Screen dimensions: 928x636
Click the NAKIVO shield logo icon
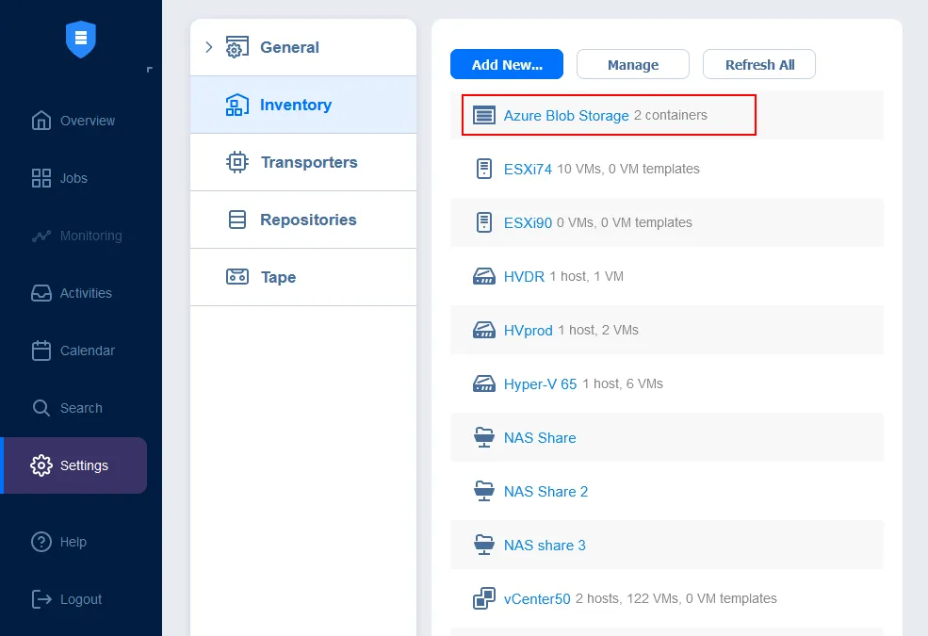(x=81, y=39)
